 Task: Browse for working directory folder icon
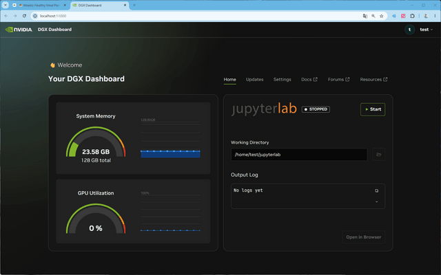378,155
